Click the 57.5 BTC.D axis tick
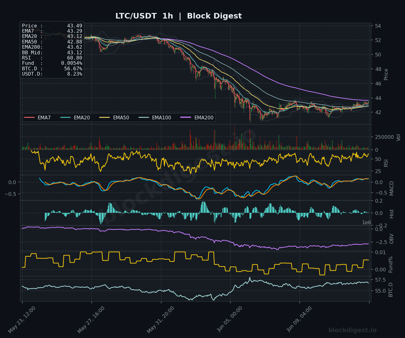405x338 pixels. (380, 280)
